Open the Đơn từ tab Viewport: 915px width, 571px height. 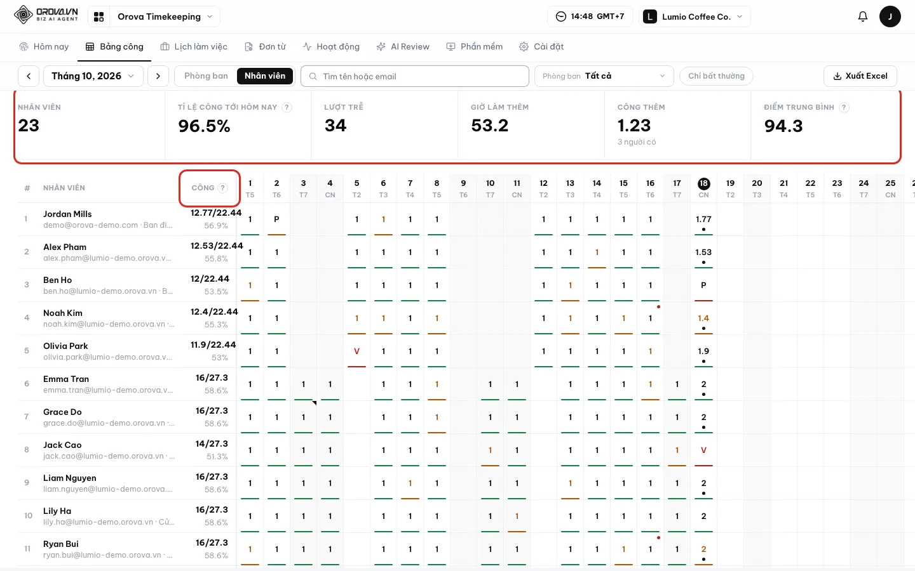(266, 47)
